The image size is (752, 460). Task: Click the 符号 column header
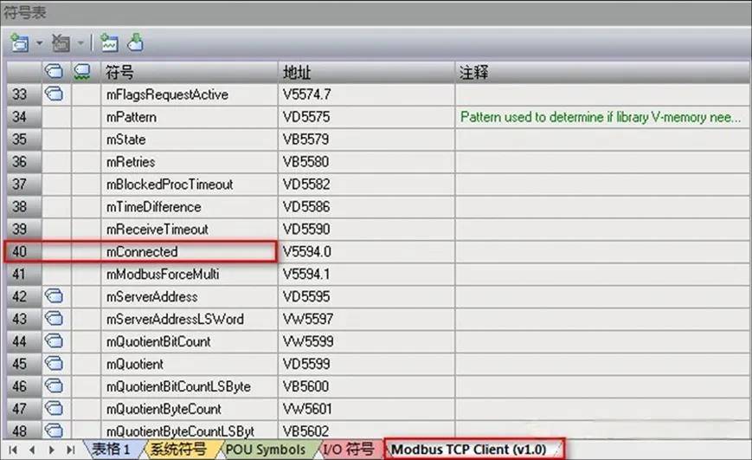click(190, 72)
